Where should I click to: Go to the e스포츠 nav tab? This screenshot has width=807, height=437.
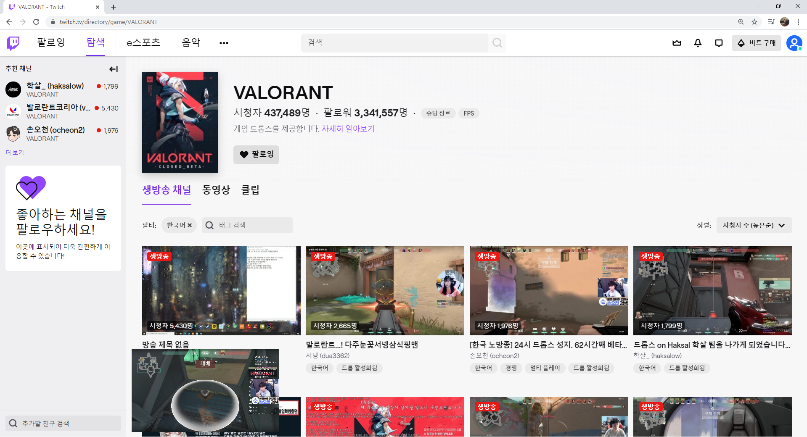coord(143,42)
